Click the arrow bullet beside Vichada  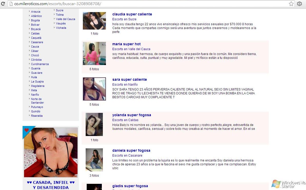pos(54,28)
